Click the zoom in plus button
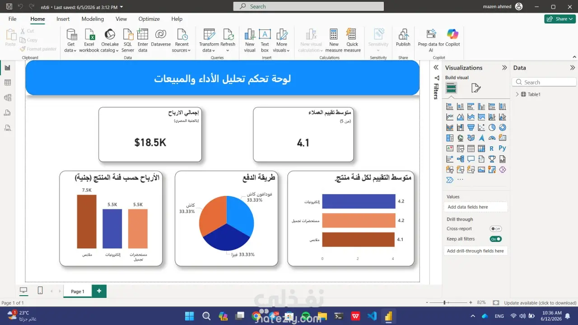 [x=471, y=303]
